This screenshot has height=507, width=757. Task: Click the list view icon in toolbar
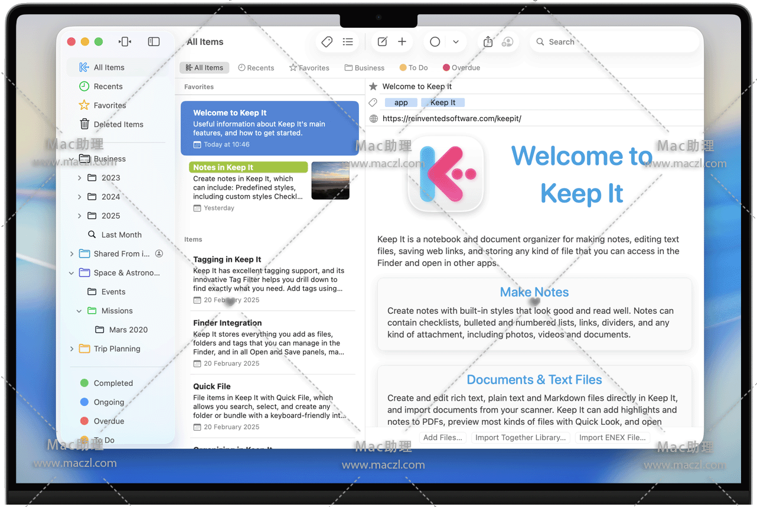[x=348, y=42]
